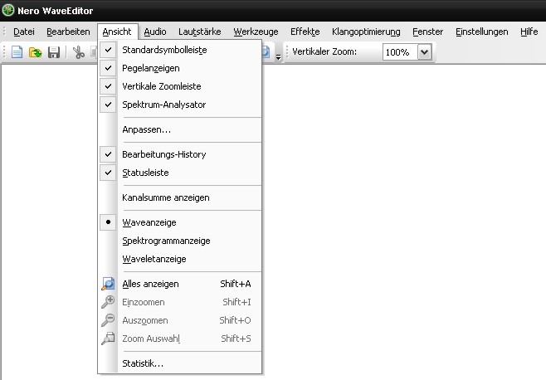Open the Klangoptimierung menu
The height and width of the screenshot is (380, 546).
(366, 32)
